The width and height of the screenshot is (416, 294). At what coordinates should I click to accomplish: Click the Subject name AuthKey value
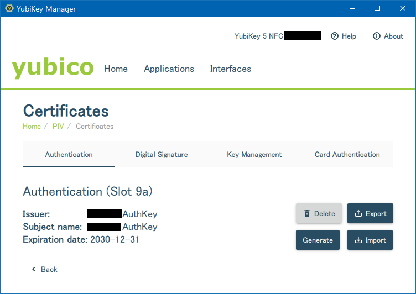pos(140,227)
